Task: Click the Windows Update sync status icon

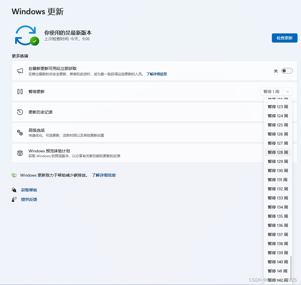Action: point(27,35)
